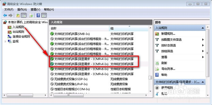Open the 文件(F) menu
Viewport: 212px width, 105px height.
[x=9, y=10]
